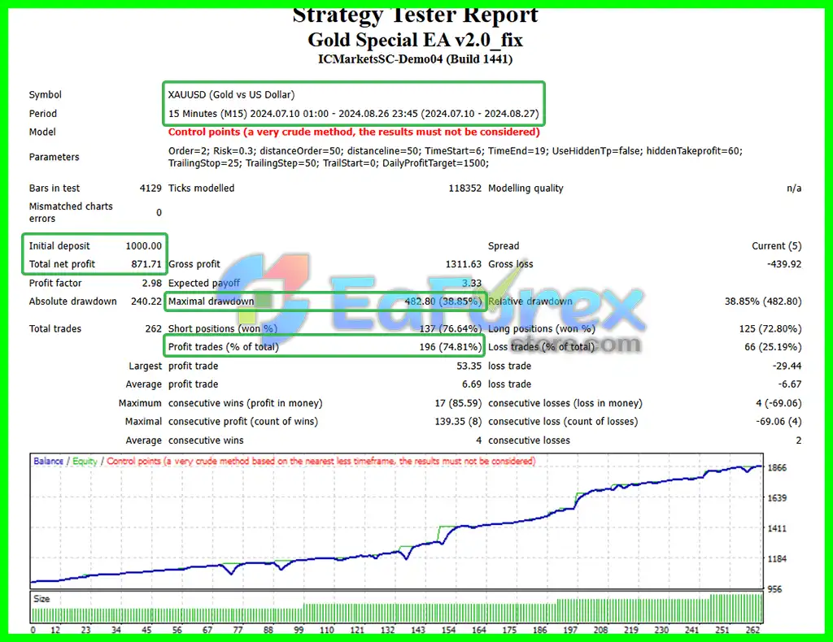Click 'Mismatched charts errors' label
Viewport: 833px width, 642px height.
click(71, 212)
